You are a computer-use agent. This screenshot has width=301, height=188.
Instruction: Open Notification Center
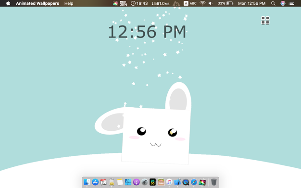pos(291,3)
